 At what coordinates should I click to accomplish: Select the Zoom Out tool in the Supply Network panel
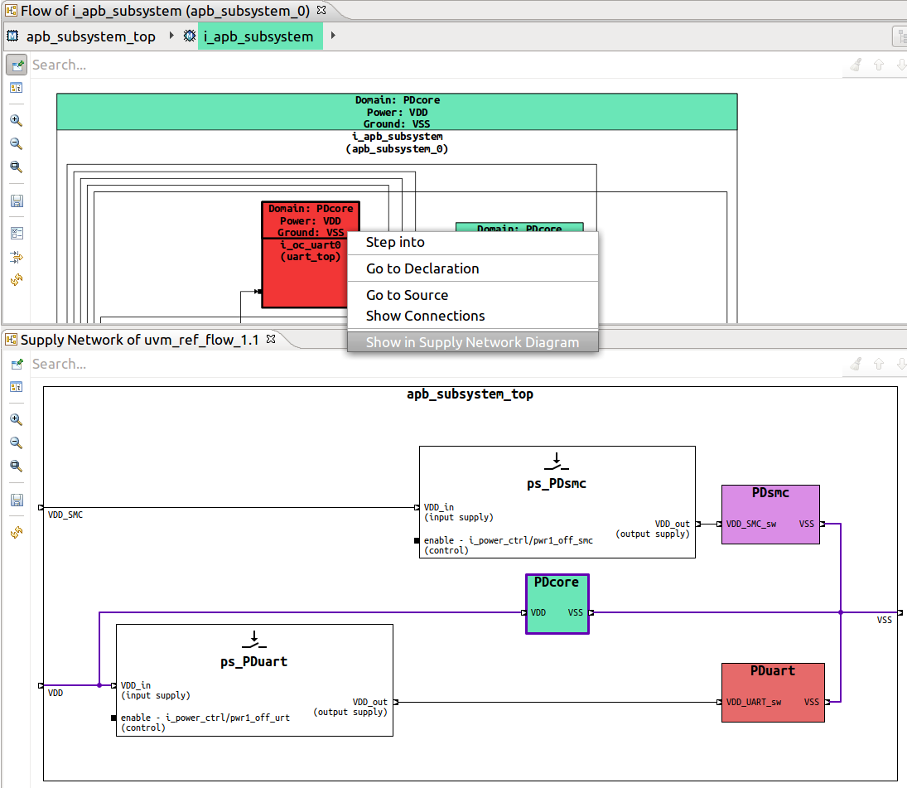[x=16, y=442]
